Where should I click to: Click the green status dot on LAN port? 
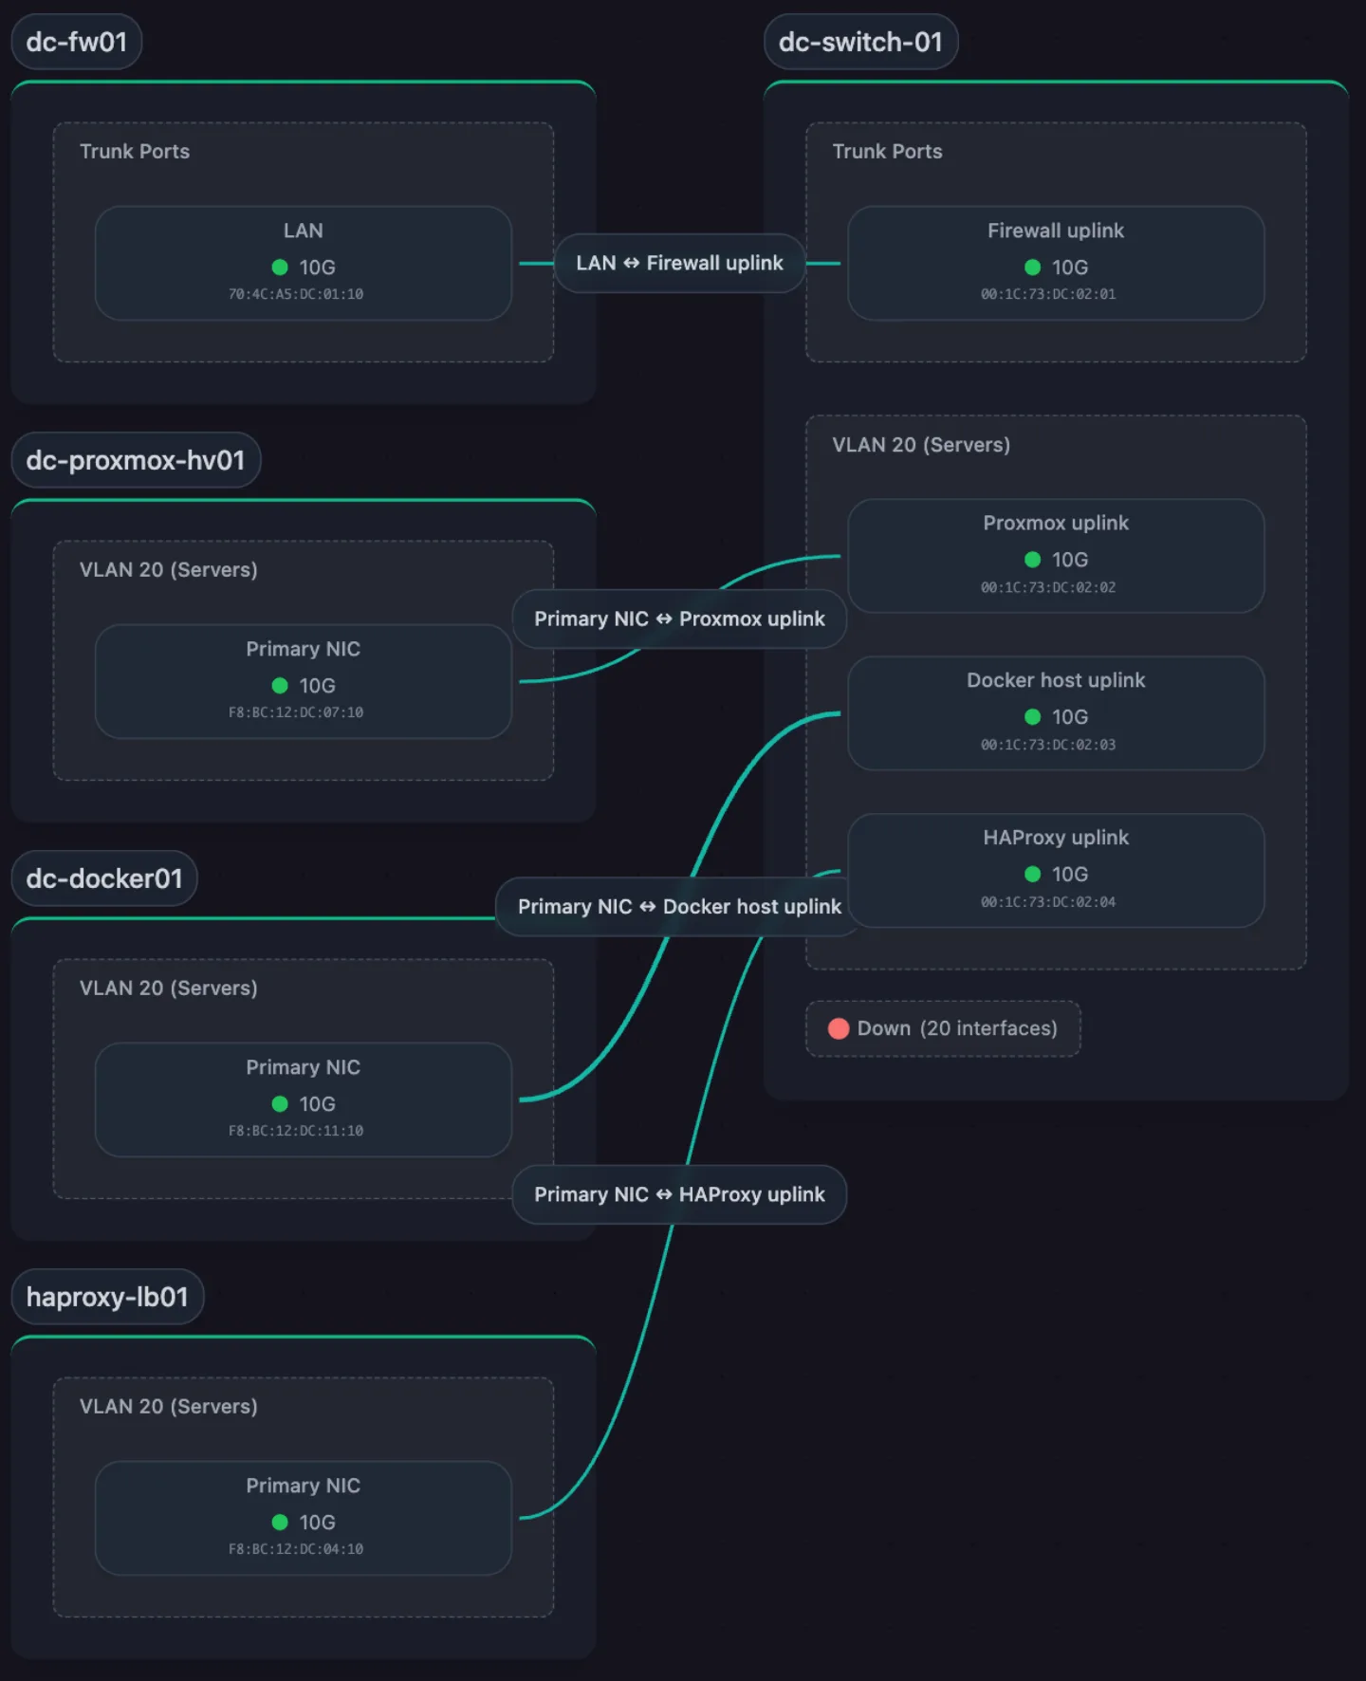pyautogui.click(x=280, y=268)
